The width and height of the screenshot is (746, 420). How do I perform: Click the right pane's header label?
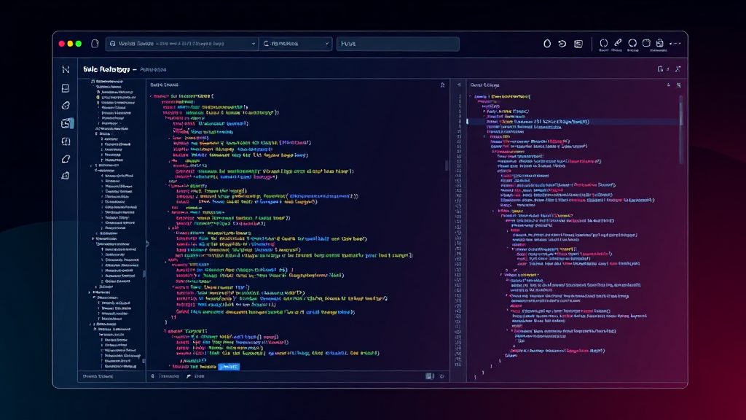[x=484, y=85]
